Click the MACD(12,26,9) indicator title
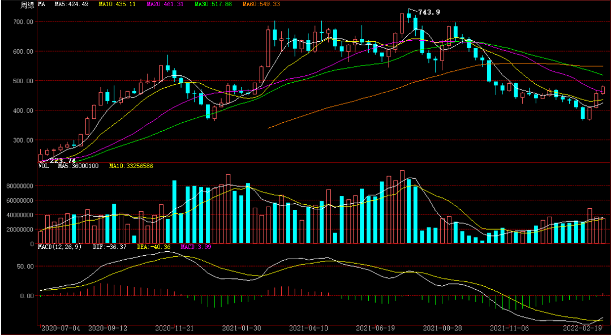 pyautogui.click(x=59, y=247)
